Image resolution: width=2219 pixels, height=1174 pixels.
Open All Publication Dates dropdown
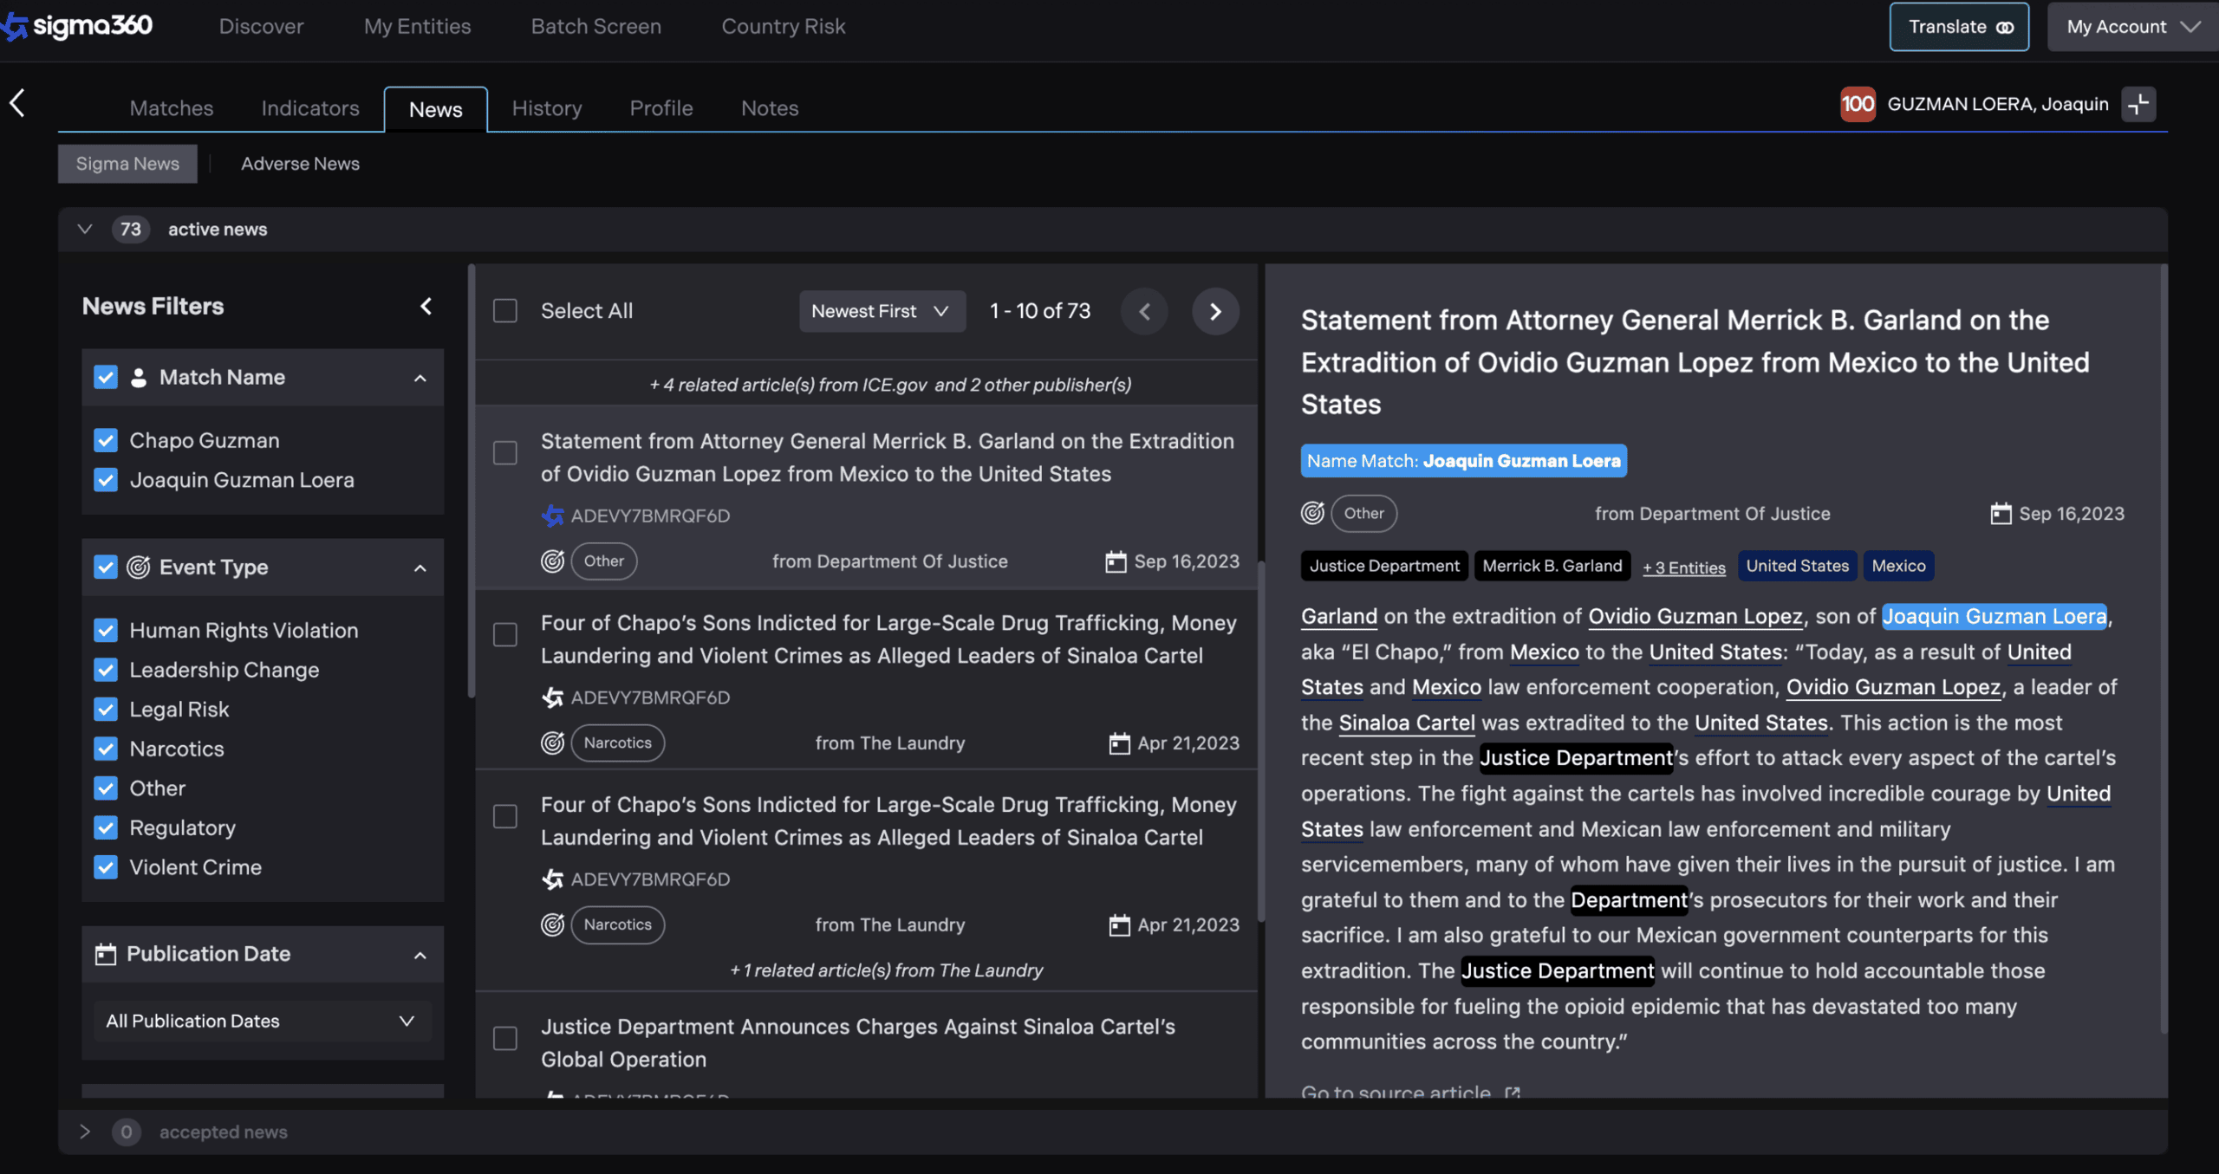point(262,1021)
